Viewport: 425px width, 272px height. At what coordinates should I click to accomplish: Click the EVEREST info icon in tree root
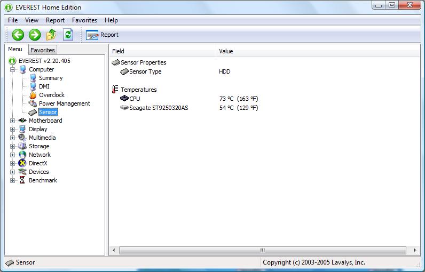click(12, 61)
